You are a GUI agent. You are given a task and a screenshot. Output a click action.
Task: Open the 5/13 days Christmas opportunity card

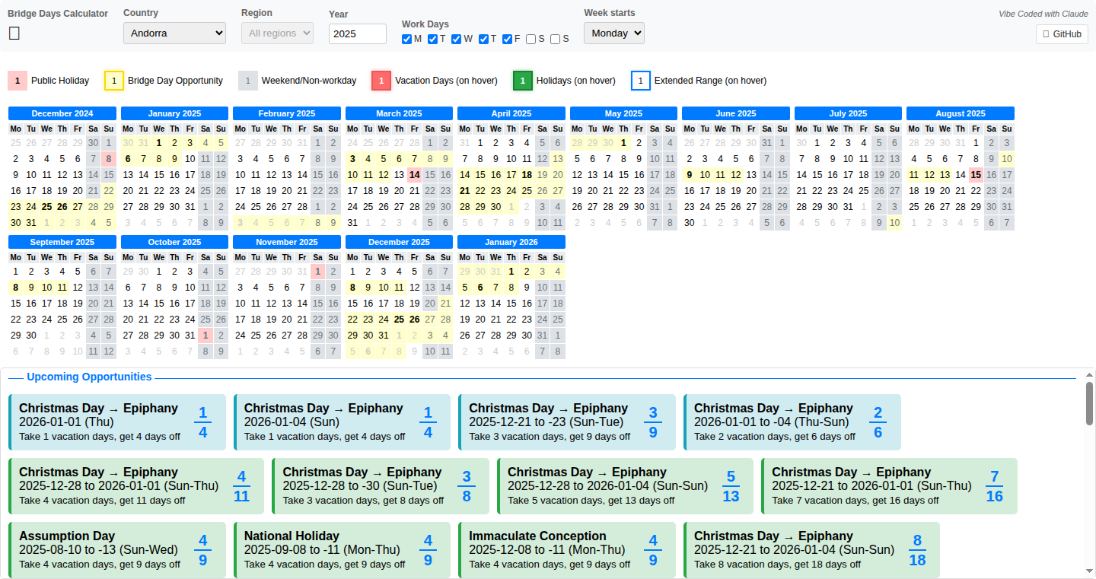pyautogui.click(x=625, y=486)
